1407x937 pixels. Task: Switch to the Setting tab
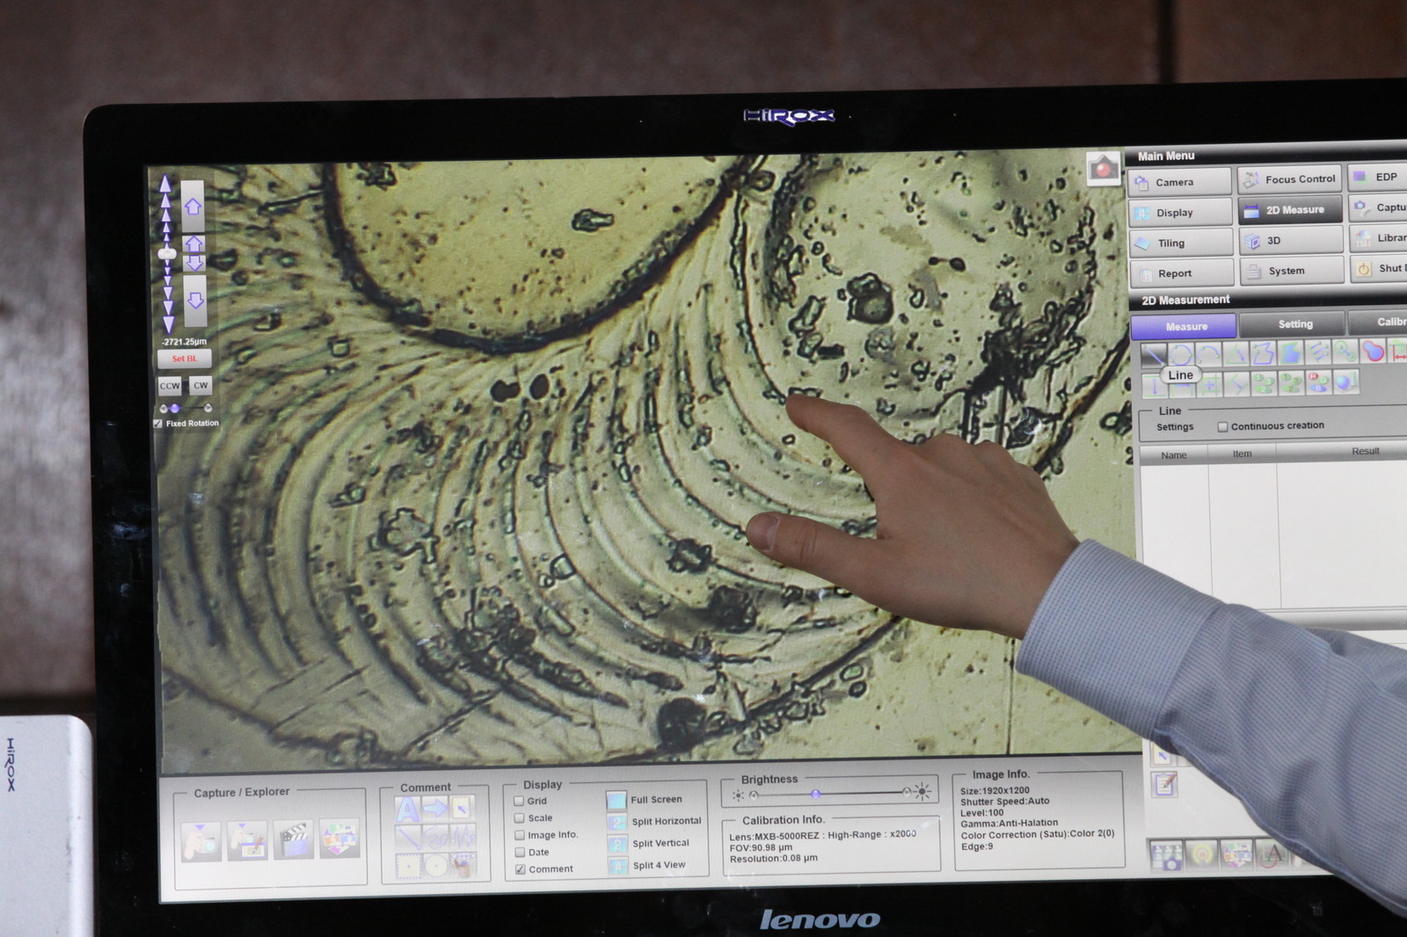tap(1294, 324)
